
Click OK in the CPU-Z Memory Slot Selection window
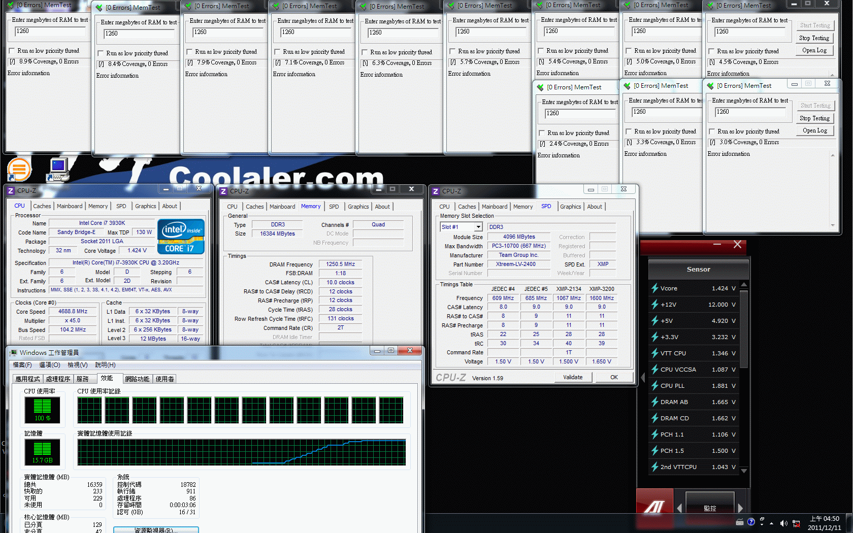[614, 377]
